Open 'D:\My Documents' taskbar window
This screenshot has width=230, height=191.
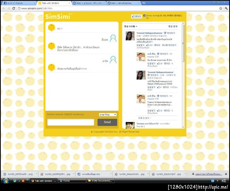[100, 181]
